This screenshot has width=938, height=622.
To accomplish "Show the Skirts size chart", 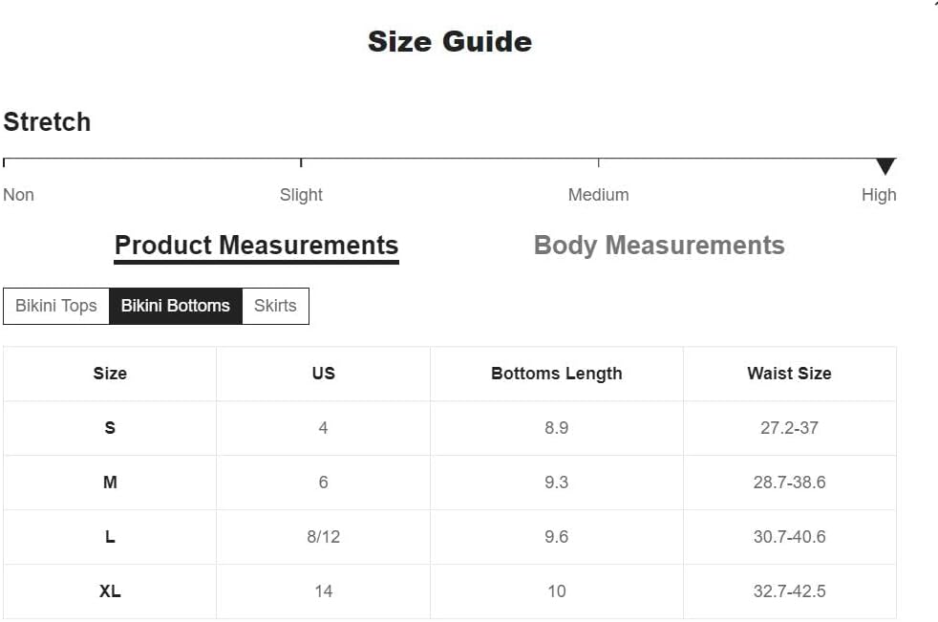I will tap(275, 306).
